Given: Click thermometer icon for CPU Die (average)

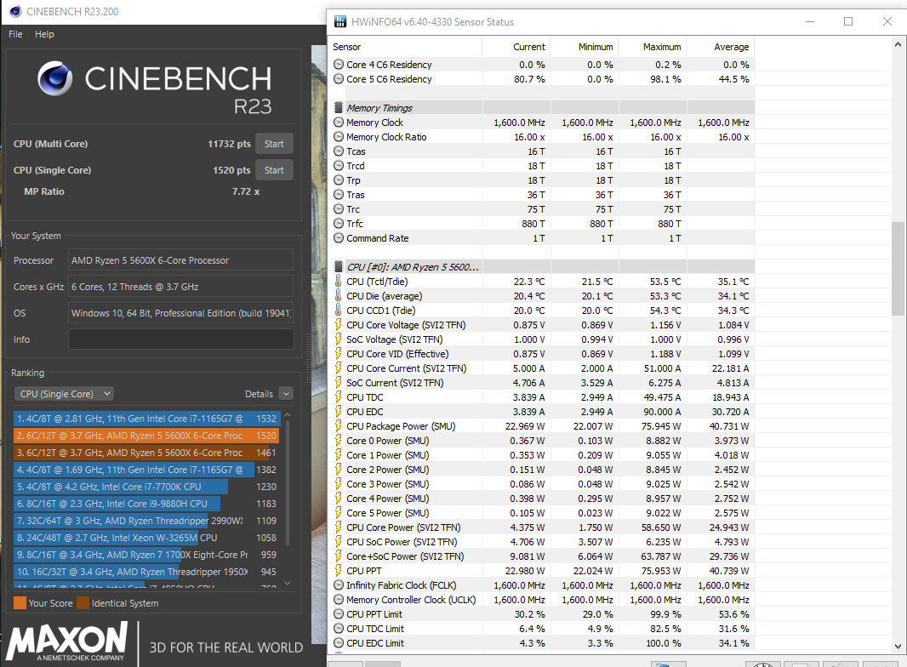Looking at the screenshot, I should (x=339, y=295).
